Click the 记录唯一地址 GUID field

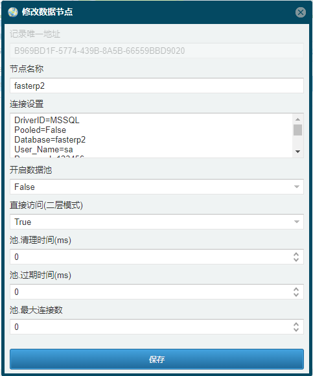pos(157,51)
